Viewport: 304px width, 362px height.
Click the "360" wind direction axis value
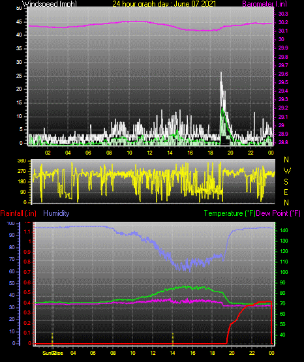pyautogui.click(x=22, y=161)
